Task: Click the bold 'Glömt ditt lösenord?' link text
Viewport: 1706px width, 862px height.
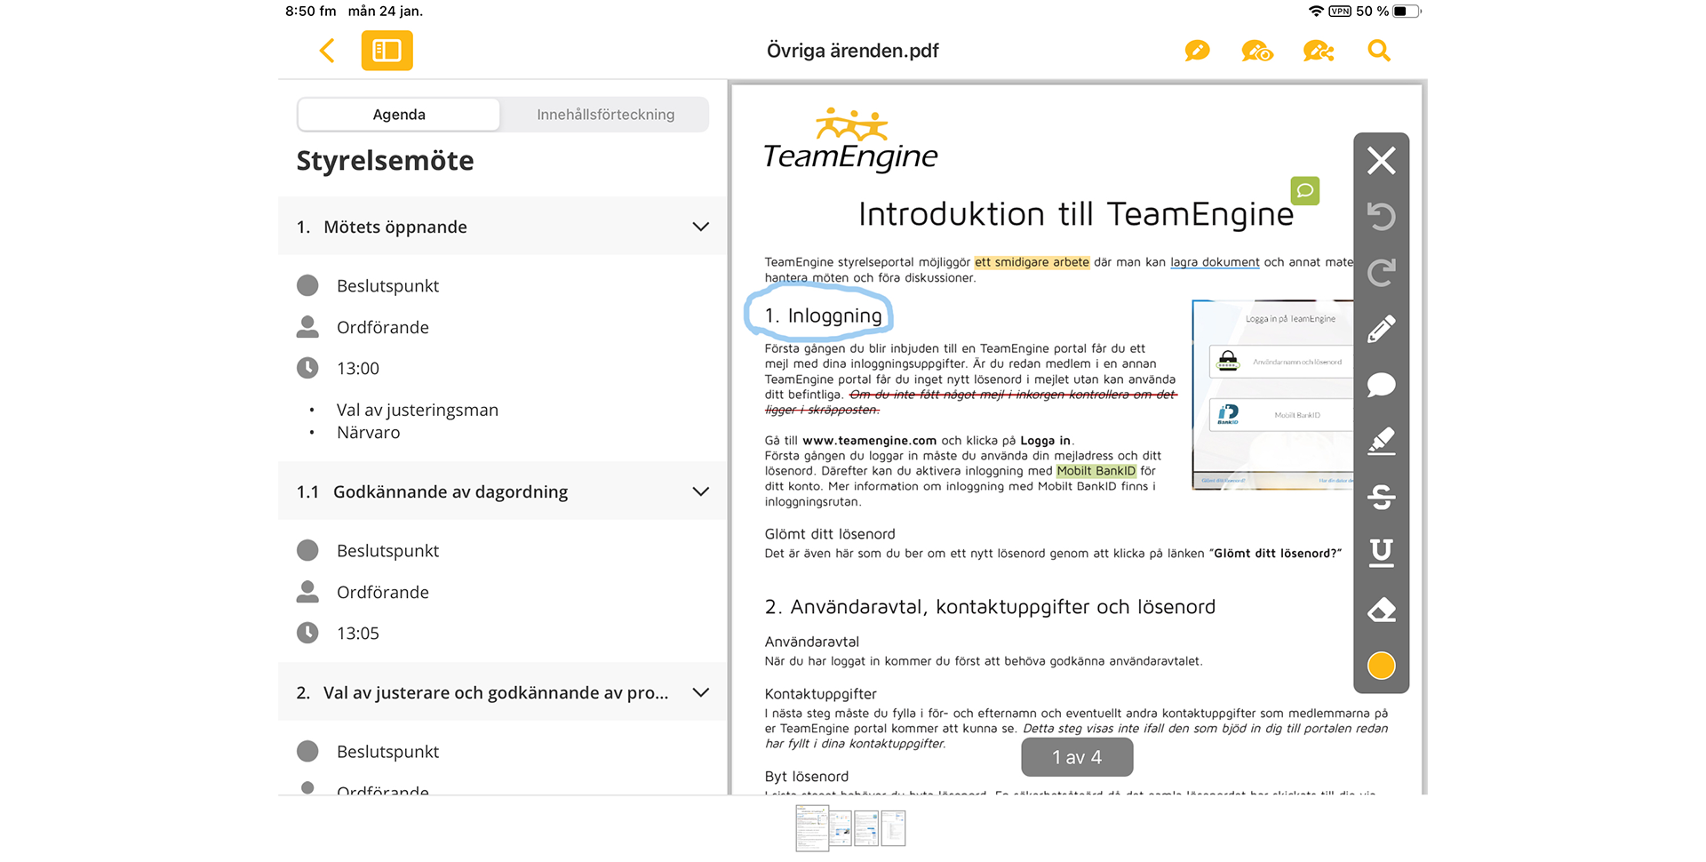Action: pyautogui.click(x=1278, y=554)
